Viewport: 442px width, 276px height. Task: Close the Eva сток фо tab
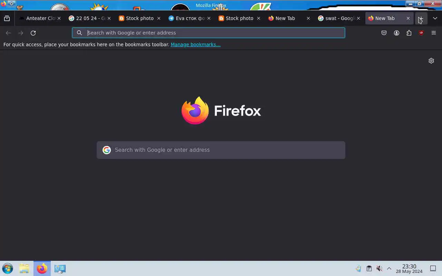click(209, 18)
